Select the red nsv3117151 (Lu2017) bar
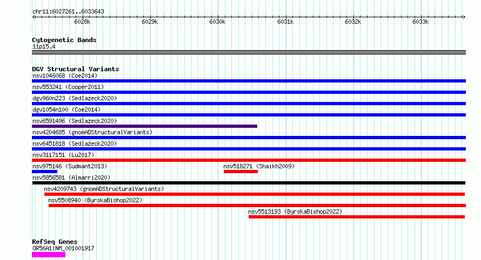The image size is (481, 260). (x=249, y=160)
